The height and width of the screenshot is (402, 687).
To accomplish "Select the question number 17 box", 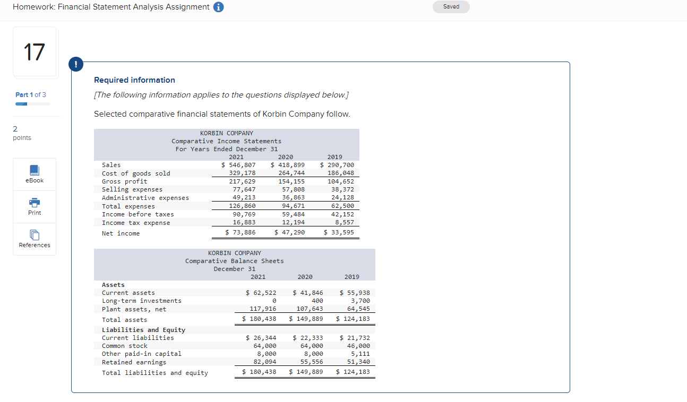I will click(x=34, y=52).
